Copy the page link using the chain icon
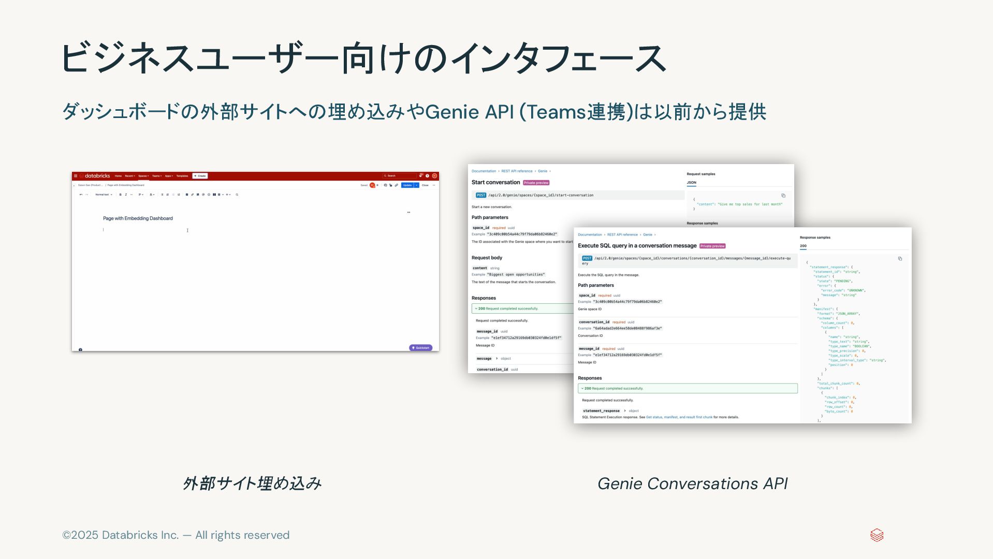Screen dimensions: 993x559 click(397, 185)
